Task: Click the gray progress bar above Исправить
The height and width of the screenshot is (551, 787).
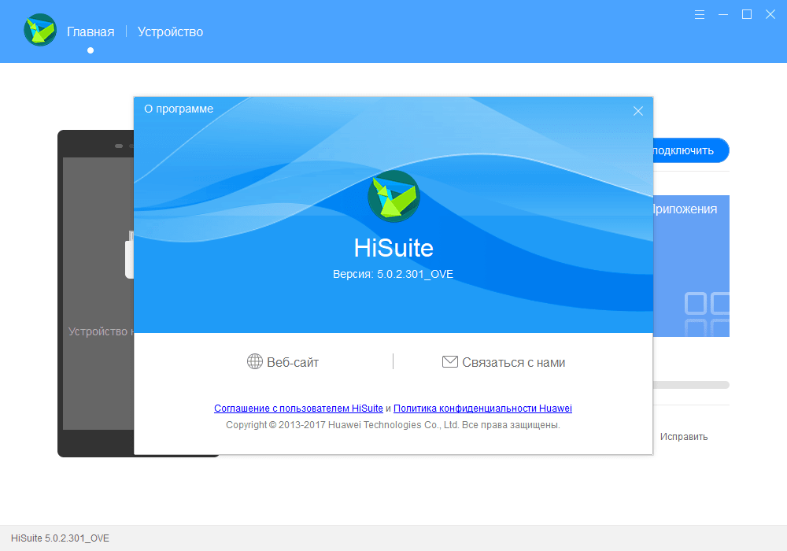Action: pyautogui.click(x=691, y=385)
